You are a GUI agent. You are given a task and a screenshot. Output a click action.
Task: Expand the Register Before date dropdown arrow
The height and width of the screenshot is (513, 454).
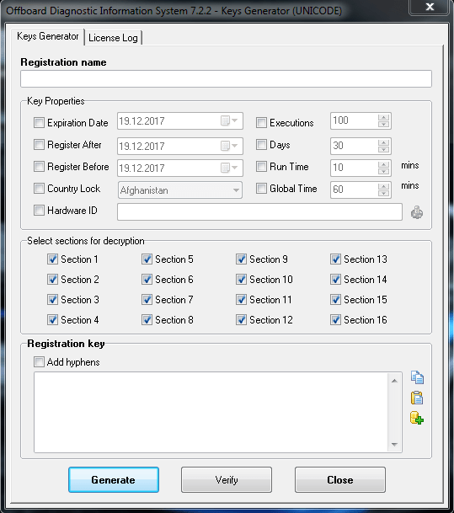click(235, 168)
